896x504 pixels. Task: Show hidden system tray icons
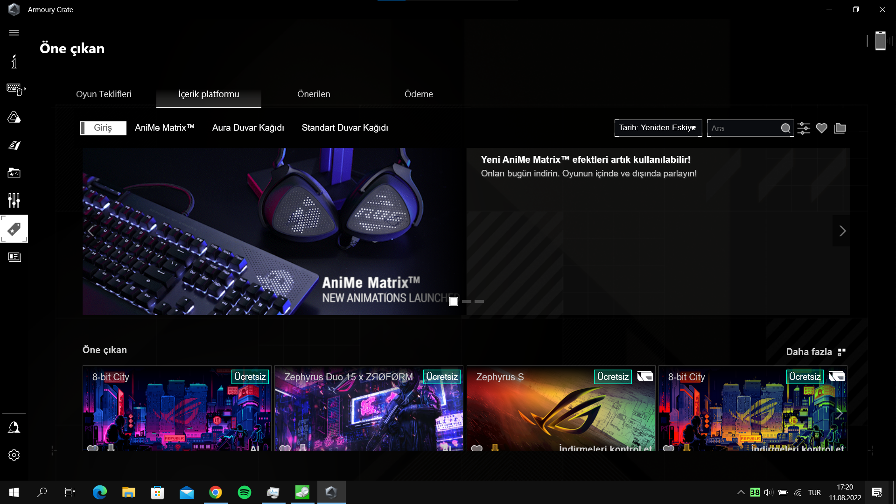click(x=741, y=492)
